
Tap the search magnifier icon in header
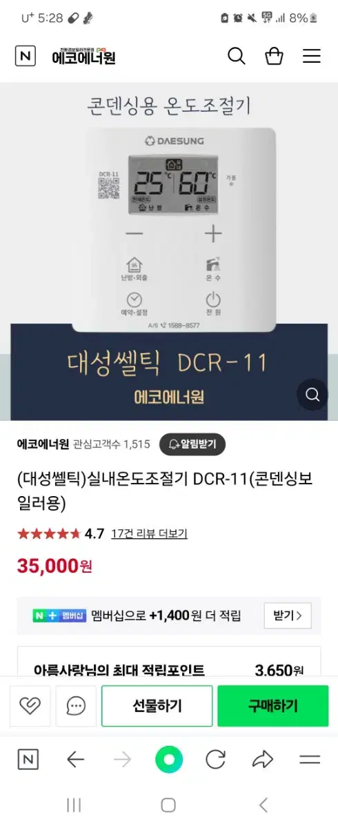(237, 57)
